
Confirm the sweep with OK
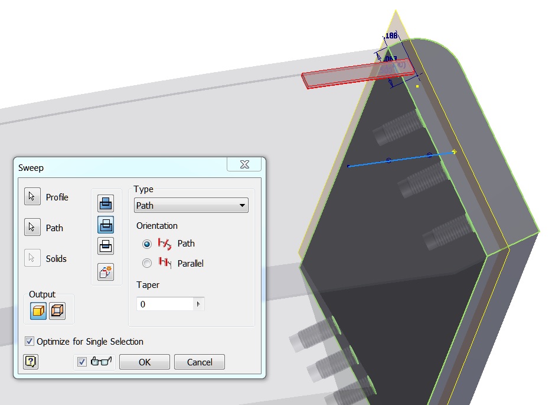point(143,361)
